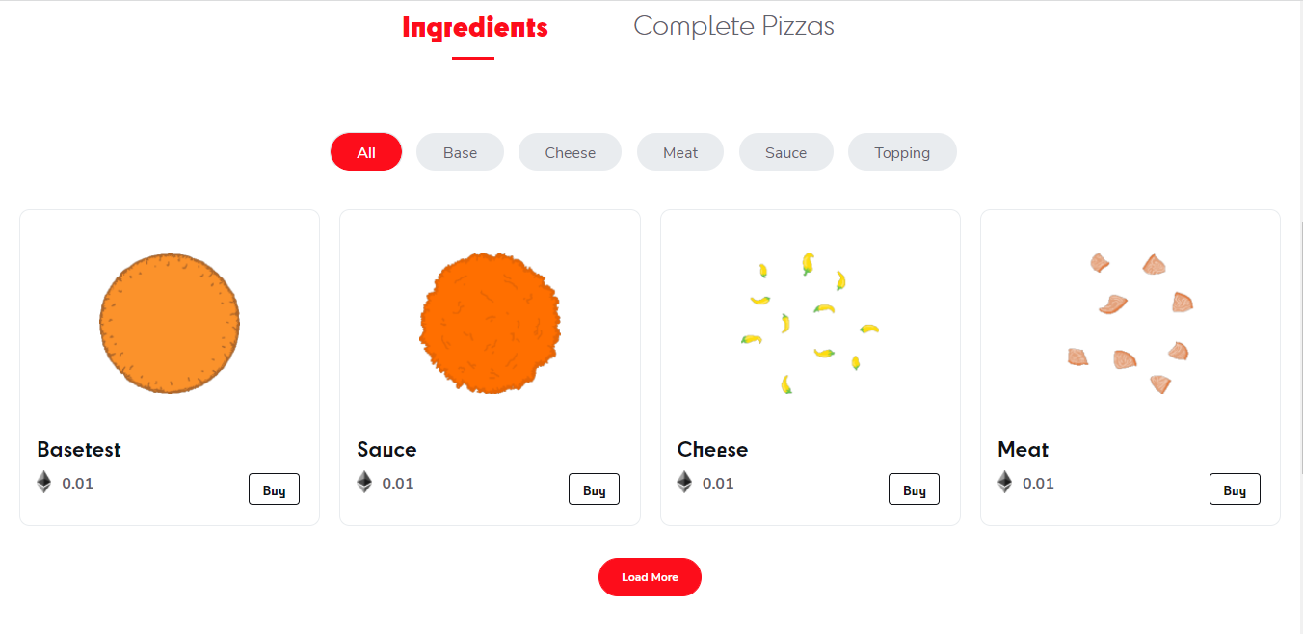Click the Ethereum icon on Cheese card

(684, 482)
